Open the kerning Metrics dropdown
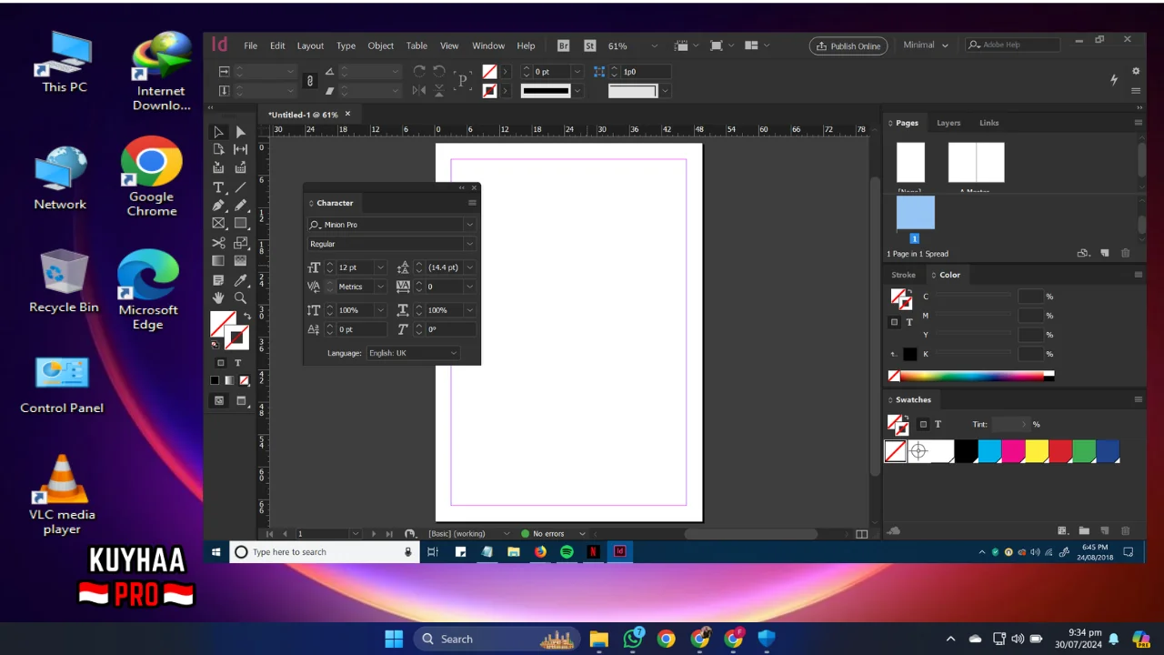1164x655 pixels. 380,287
